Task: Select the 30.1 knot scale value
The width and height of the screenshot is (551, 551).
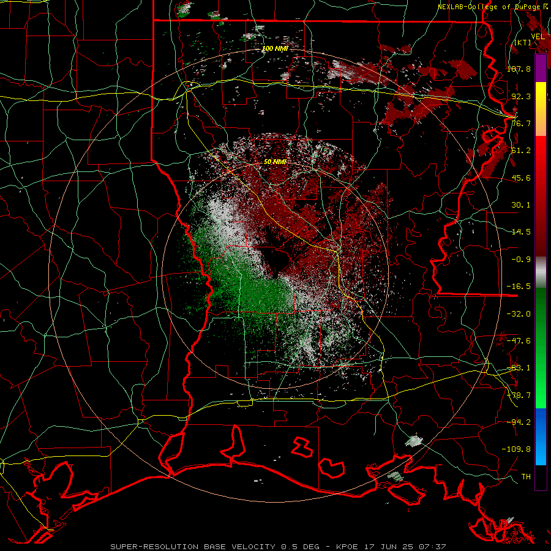Action: pyautogui.click(x=521, y=205)
